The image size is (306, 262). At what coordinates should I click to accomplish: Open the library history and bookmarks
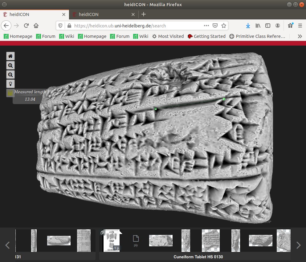tap(258, 26)
